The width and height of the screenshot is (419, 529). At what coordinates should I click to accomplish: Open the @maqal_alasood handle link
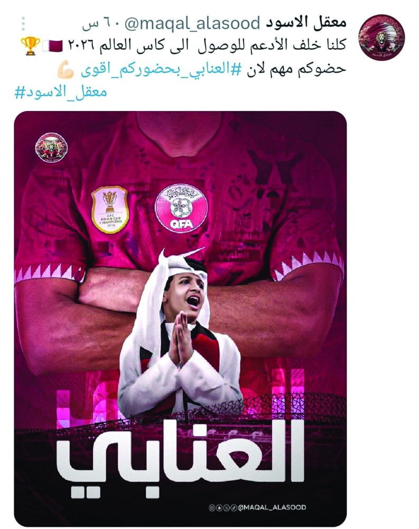click(x=192, y=24)
